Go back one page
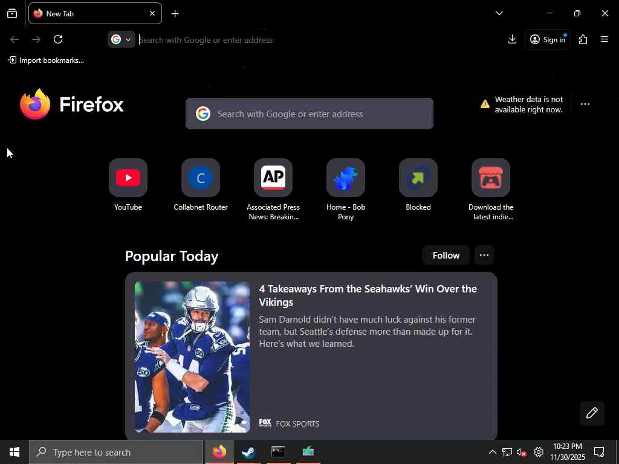 15,39
